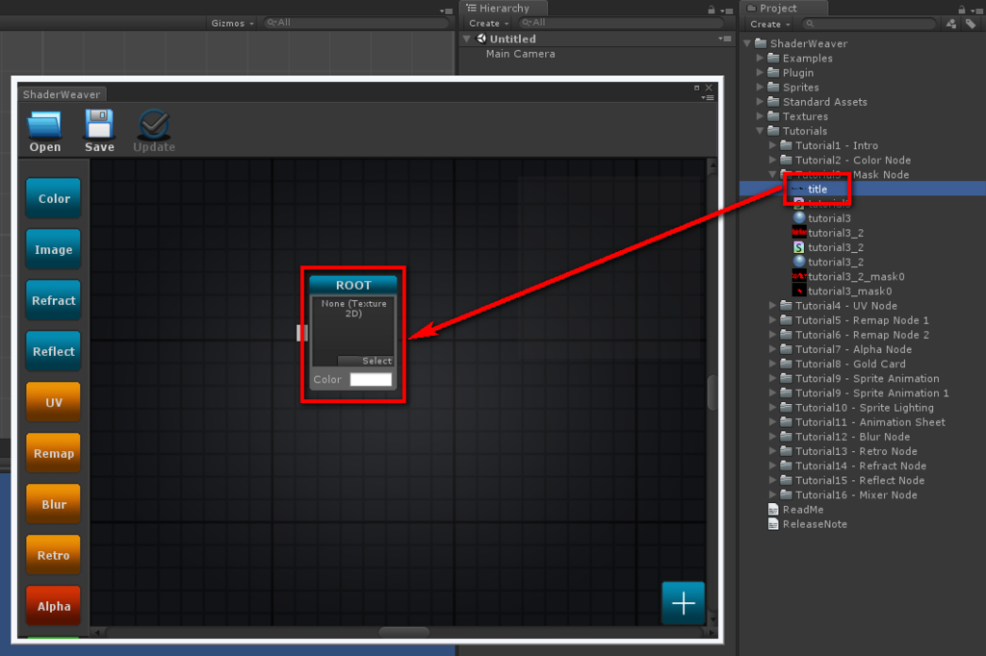The width and height of the screenshot is (986, 656).
Task: Add an Alpha node
Action: (x=54, y=606)
